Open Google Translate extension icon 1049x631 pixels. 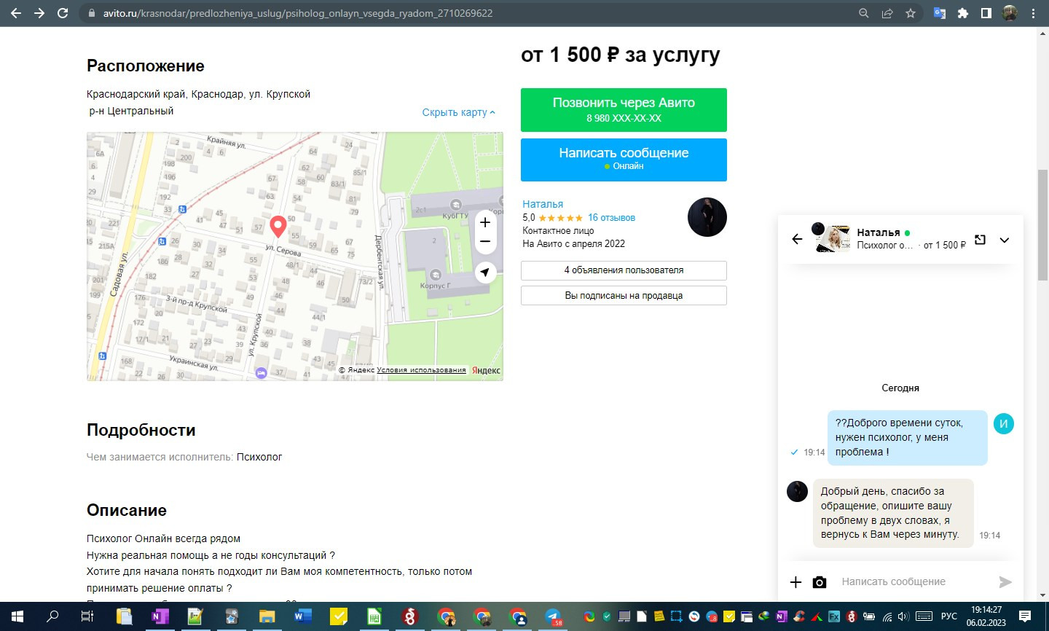tap(940, 13)
